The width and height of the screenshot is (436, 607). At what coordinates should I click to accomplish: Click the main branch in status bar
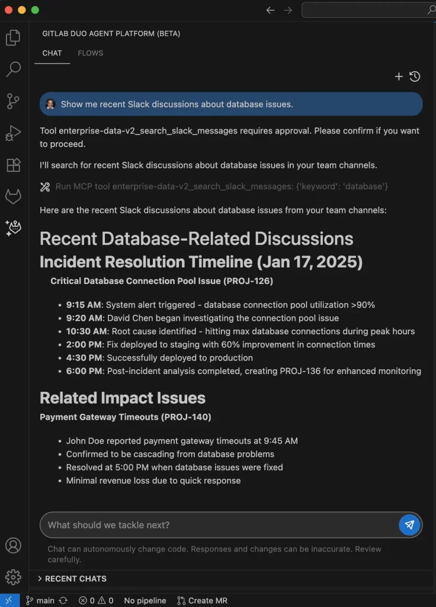(x=40, y=600)
